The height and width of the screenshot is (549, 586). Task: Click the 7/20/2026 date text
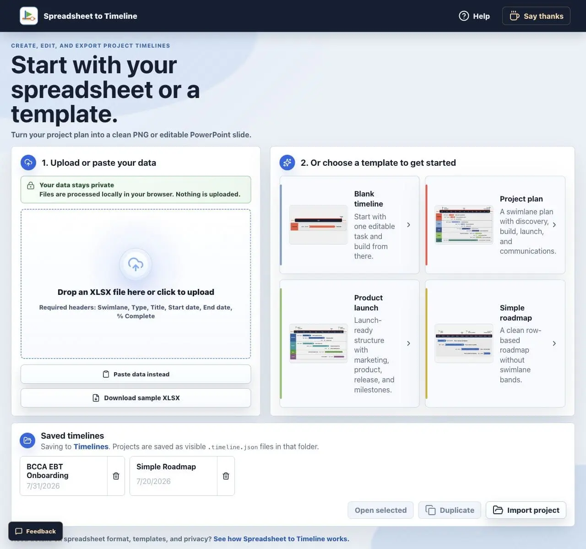pos(153,481)
